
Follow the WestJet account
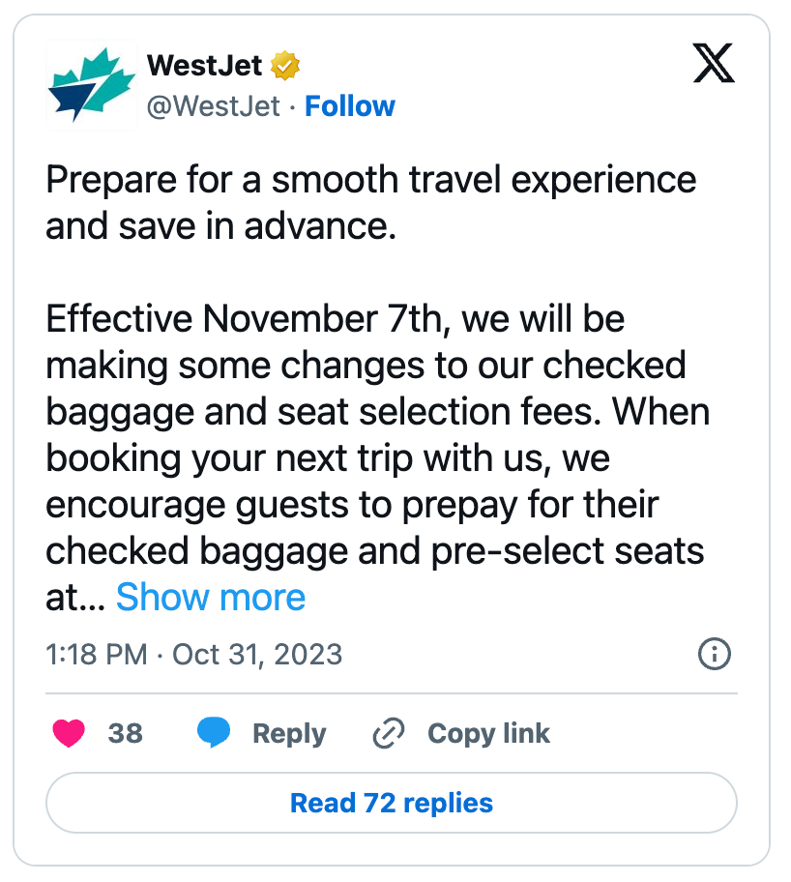point(350,106)
